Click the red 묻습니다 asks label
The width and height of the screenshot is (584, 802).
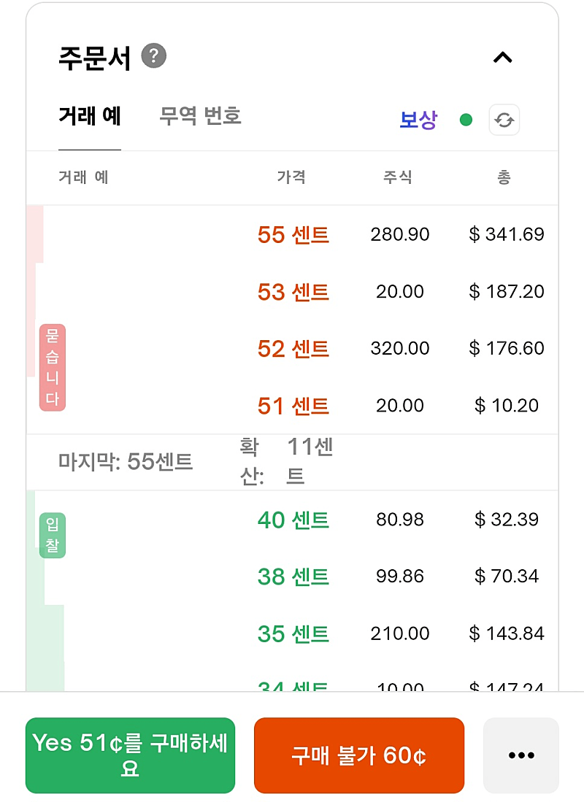click(x=52, y=367)
